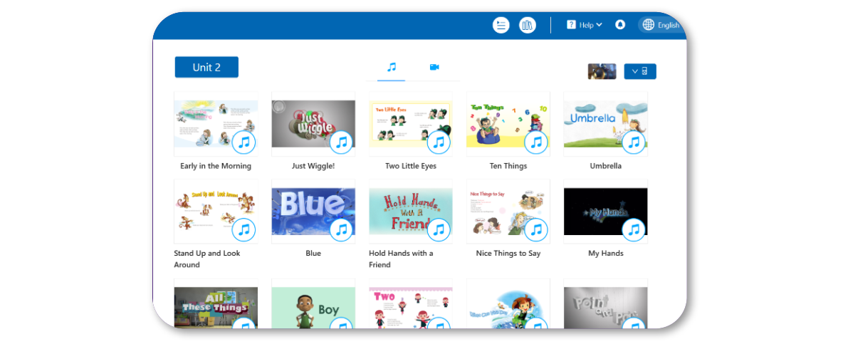Screen dimensions: 848x349
Task: Play audio for Just Wiggle! via its music icon
Action: coord(342,142)
